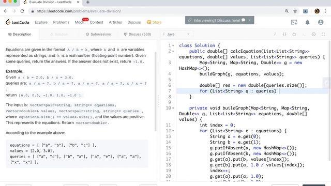
Task: Collapse code fold at line 1
Action: (173, 45)
